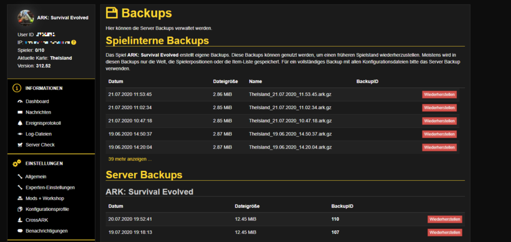This screenshot has height=242, width=511.
Task: Click the Konfigurationsprofile icon
Action: click(x=20, y=209)
